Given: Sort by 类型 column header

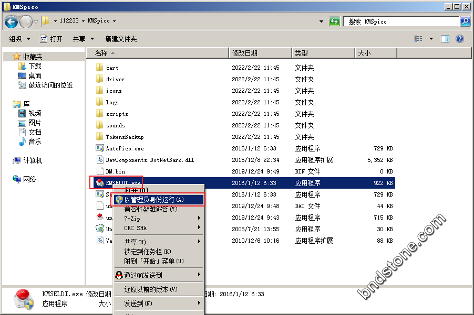Looking at the screenshot, I should [x=323, y=53].
